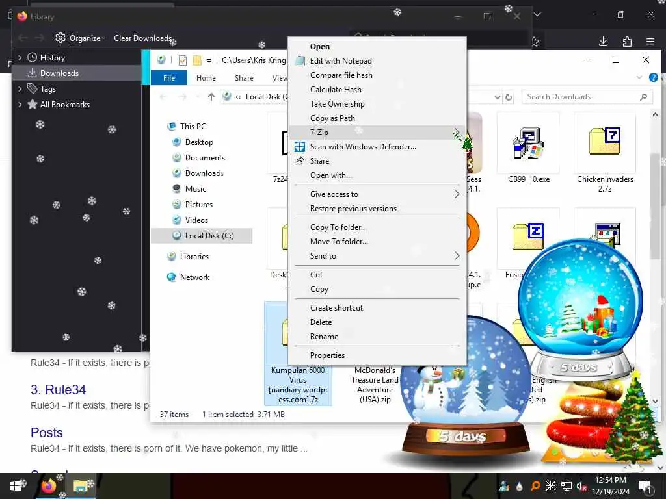The image size is (666, 499).
Task: Open Explorer help question mark icon
Action: click(653, 78)
